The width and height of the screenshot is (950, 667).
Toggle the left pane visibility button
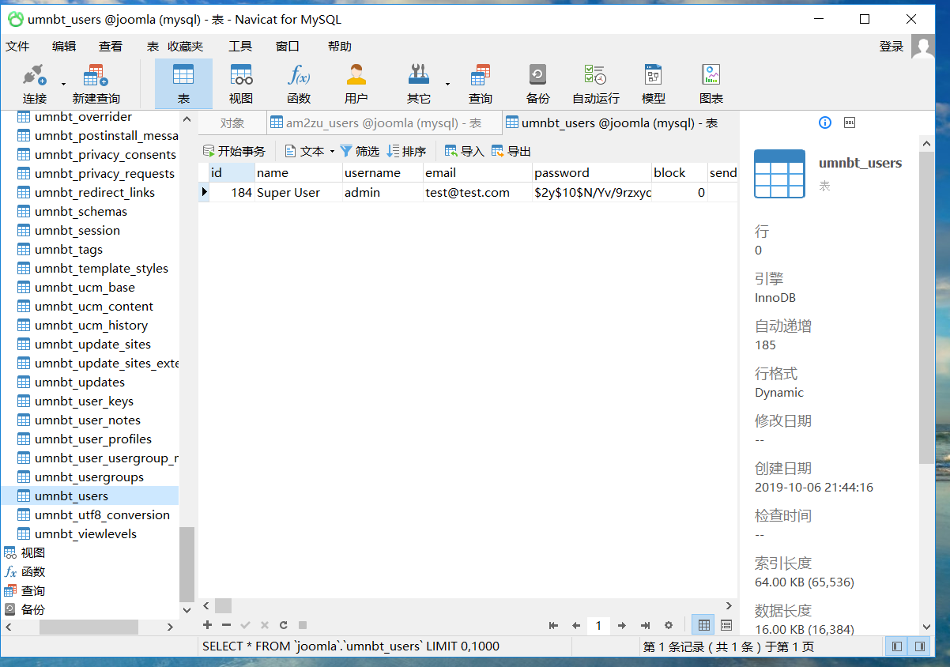pos(896,646)
